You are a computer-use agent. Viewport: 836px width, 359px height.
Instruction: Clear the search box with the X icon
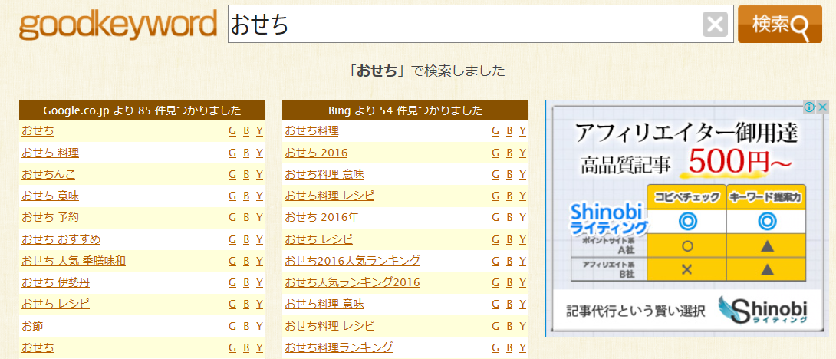[x=715, y=25]
